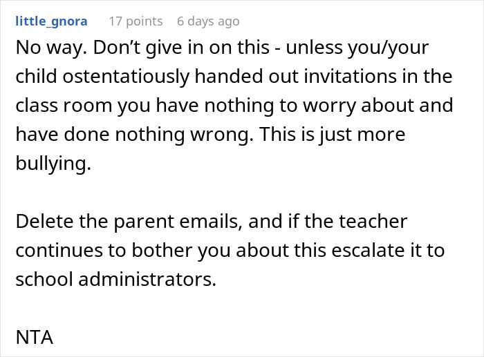Click the word "bullying."
Image resolution: width=484 pixels, height=357 pixels.
tap(52, 165)
